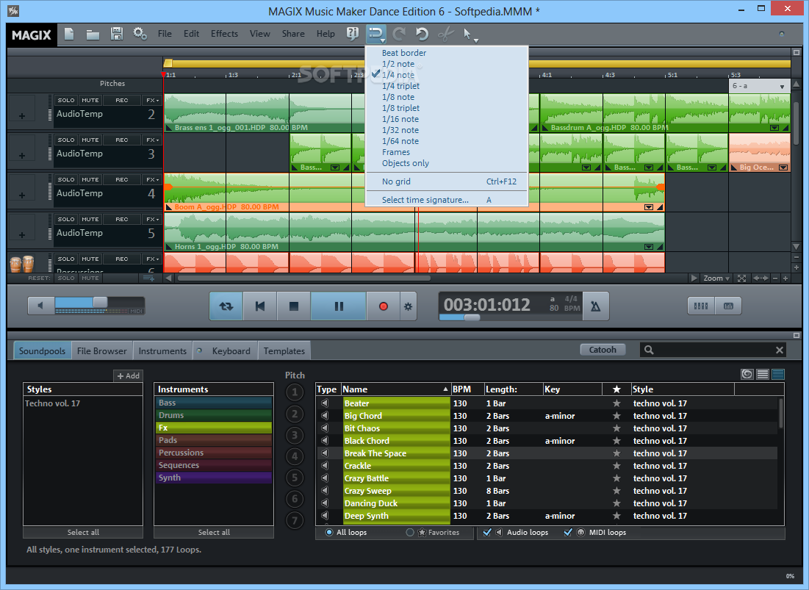Open the File menu
809x590 pixels.
click(165, 34)
